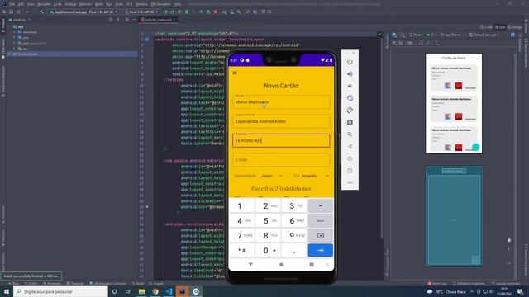Open the Pixel 3 XL device dropdown
The height and width of the screenshot is (297, 529).
[x=141, y=12]
